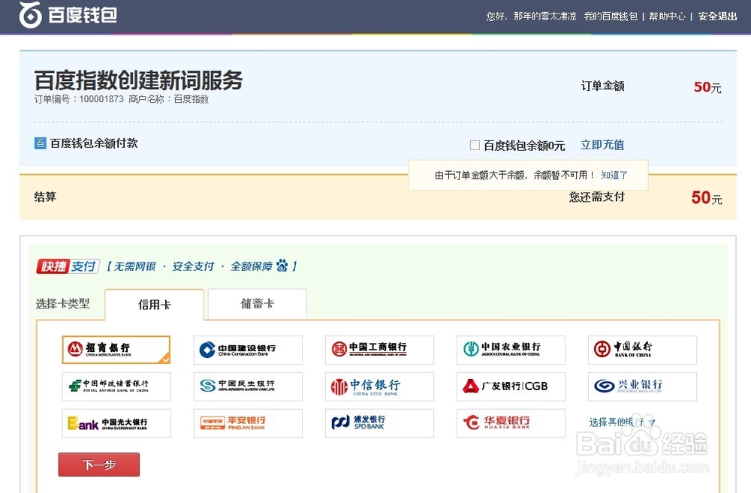Expand 选择其他银行 dropdown

coord(622,422)
